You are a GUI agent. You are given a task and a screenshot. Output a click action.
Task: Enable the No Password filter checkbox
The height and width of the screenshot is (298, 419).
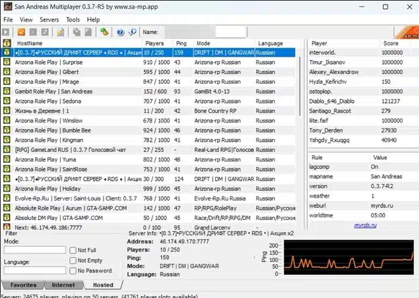[x=73, y=270]
